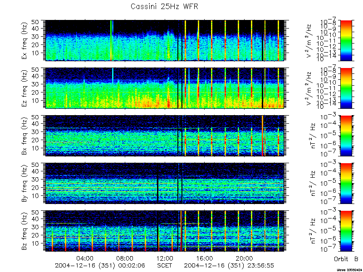Click the Bz spectrogram panel

coord(165,231)
